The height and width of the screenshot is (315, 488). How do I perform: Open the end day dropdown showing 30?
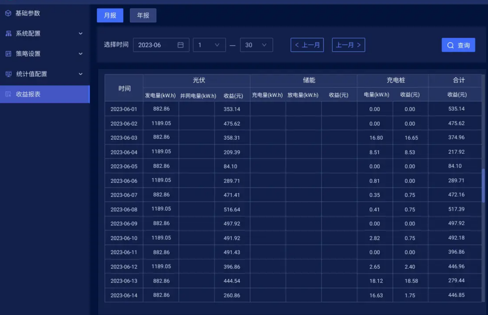click(x=256, y=45)
